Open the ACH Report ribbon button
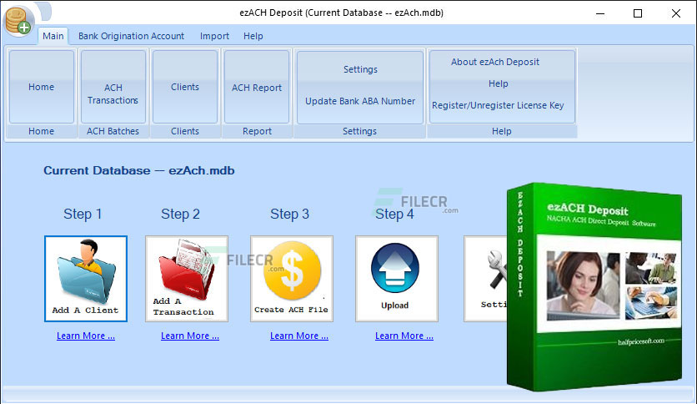This screenshot has width=697, height=404. [x=257, y=87]
